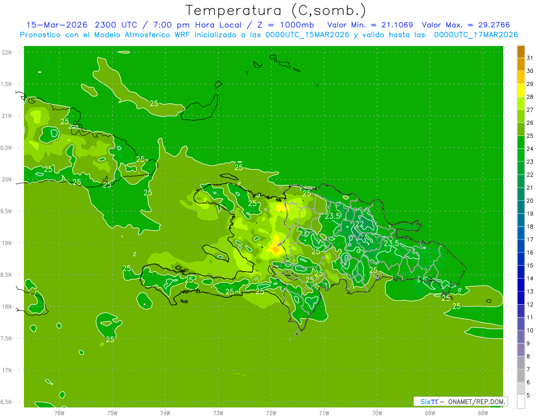This screenshot has width=542, height=419.
Task: Pick the gray colorbar segment between 7 and 8
Action: (x=521, y=363)
